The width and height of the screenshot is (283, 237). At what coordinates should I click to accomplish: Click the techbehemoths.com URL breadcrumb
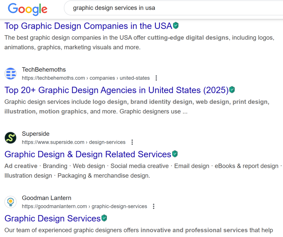click(86, 78)
